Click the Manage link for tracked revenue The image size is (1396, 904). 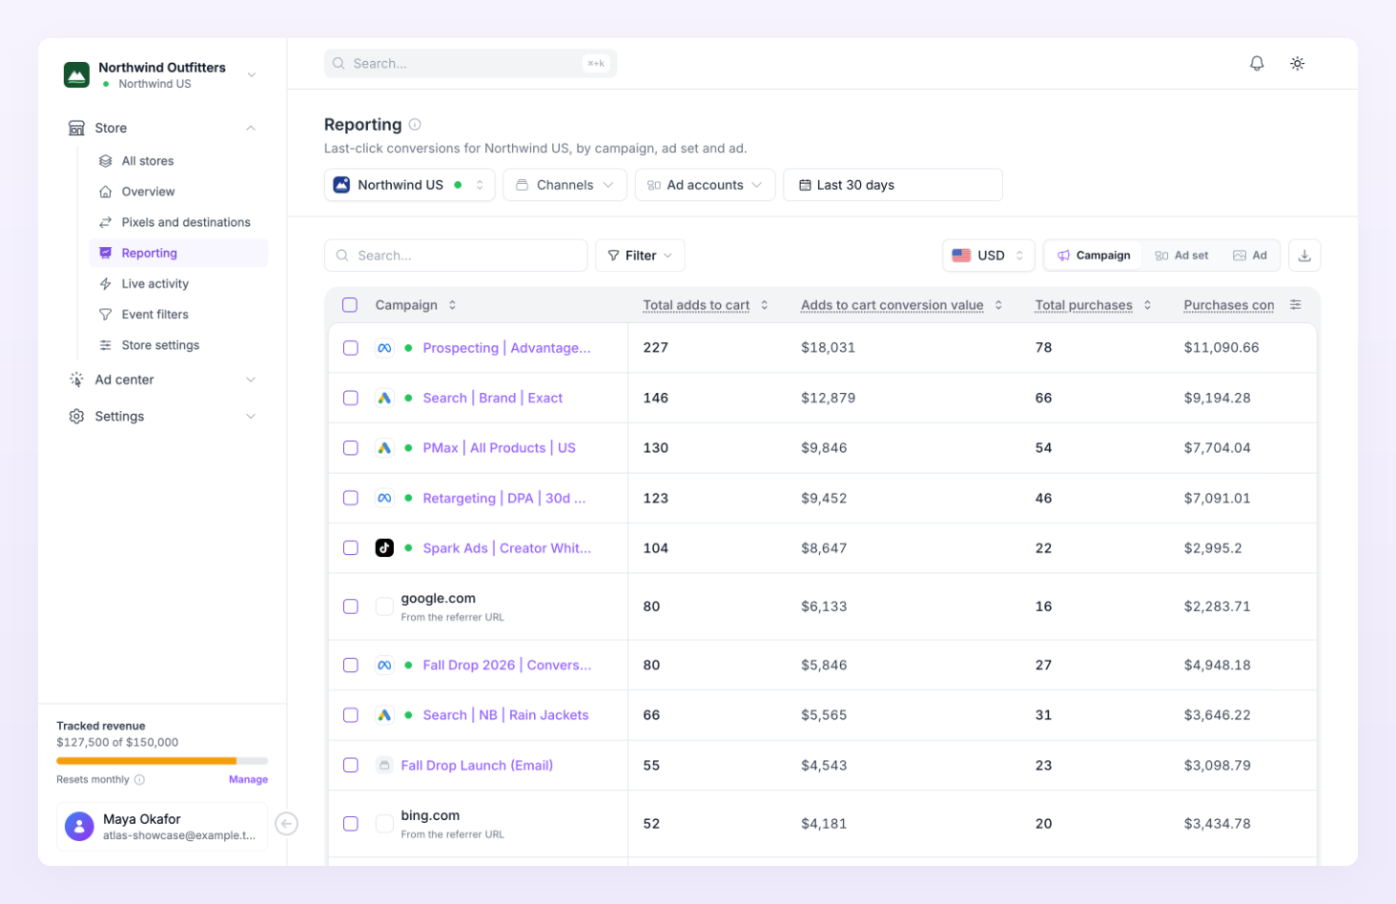[x=248, y=780]
